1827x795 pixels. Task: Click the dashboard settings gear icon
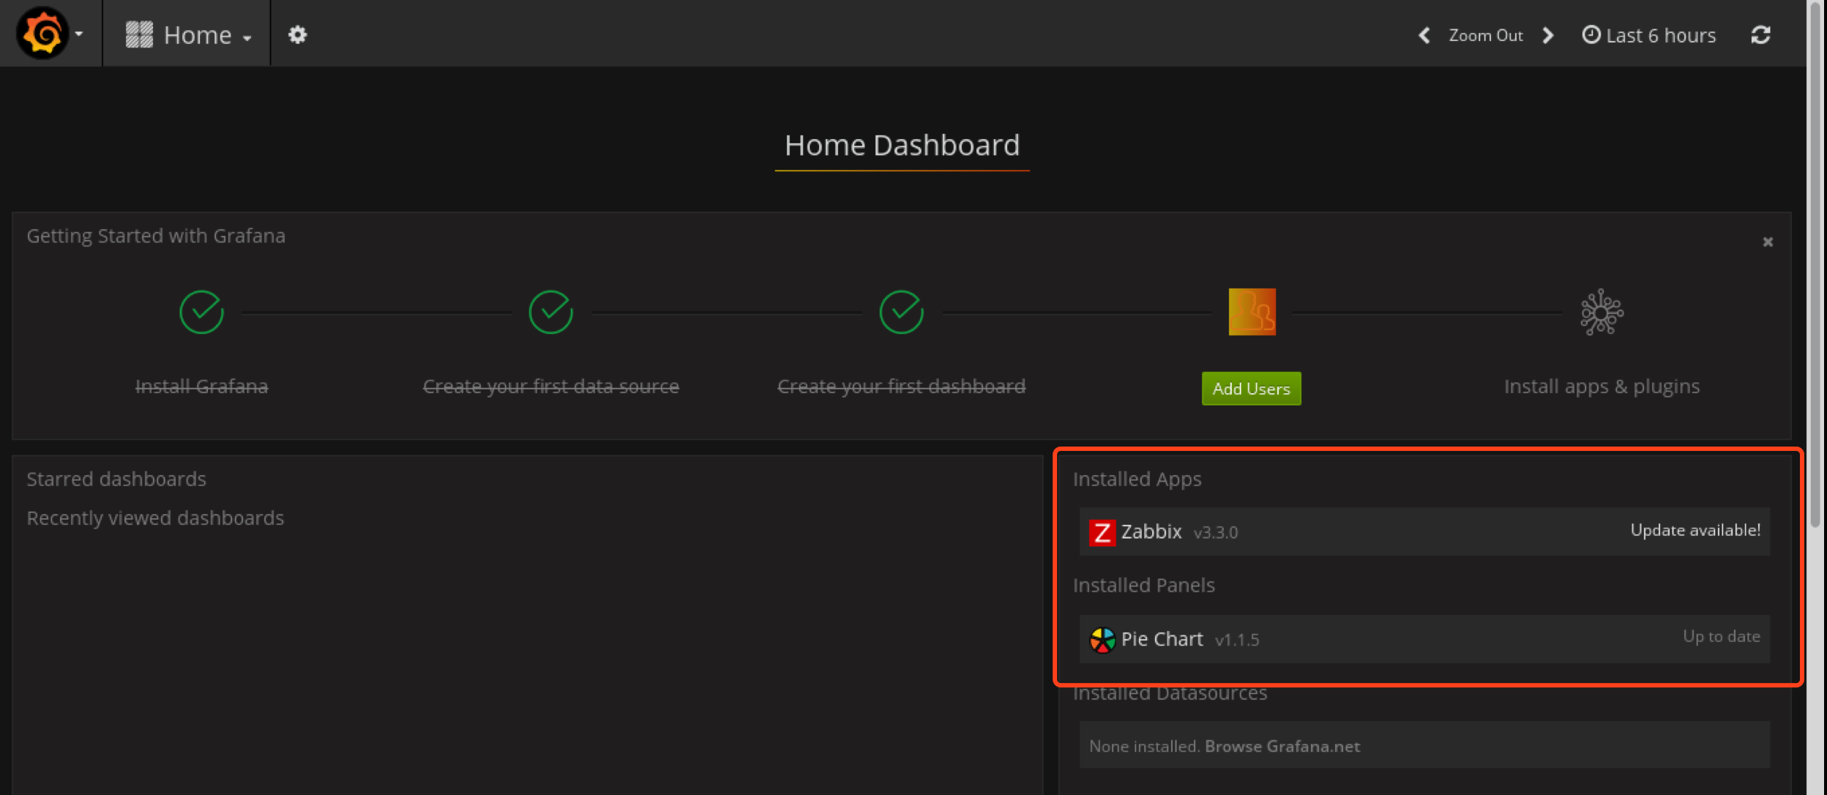(297, 34)
